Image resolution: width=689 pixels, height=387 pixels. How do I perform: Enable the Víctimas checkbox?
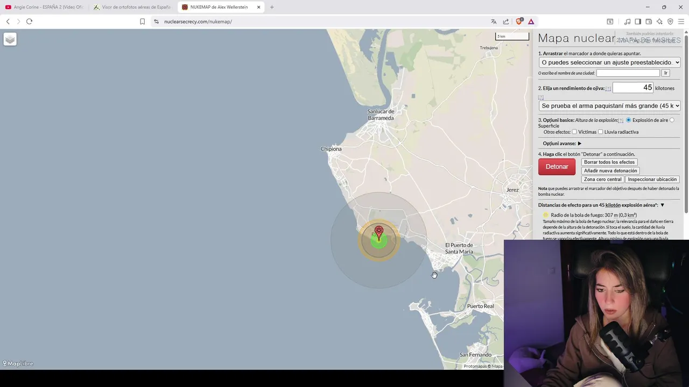coord(574,132)
